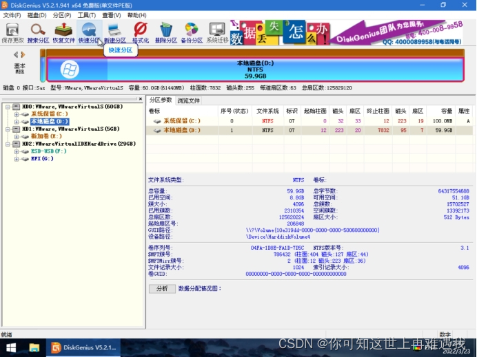
Task: Click the Backup Partition (备份分区) icon
Action: [x=192, y=33]
